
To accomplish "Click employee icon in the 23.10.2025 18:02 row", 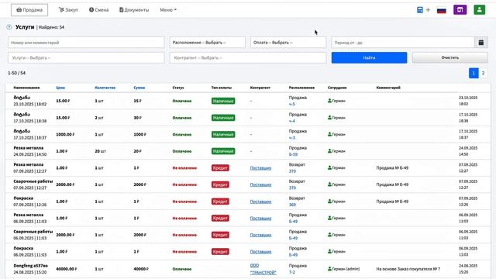I will pyautogui.click(x=329, y=101).
